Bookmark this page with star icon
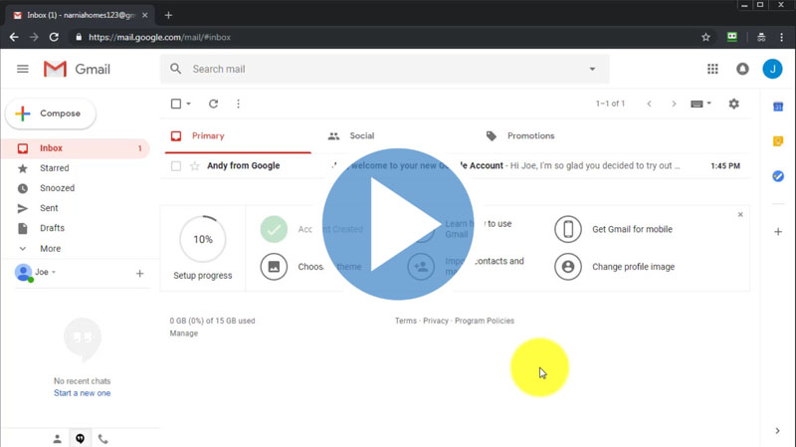The height and width of the screenshot is (447, 796). click(x=706, y=37)
